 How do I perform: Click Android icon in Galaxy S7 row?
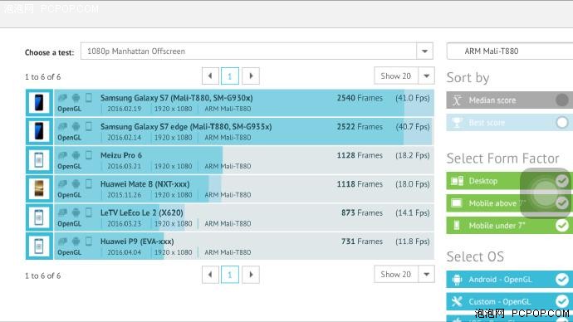[76, 97]
